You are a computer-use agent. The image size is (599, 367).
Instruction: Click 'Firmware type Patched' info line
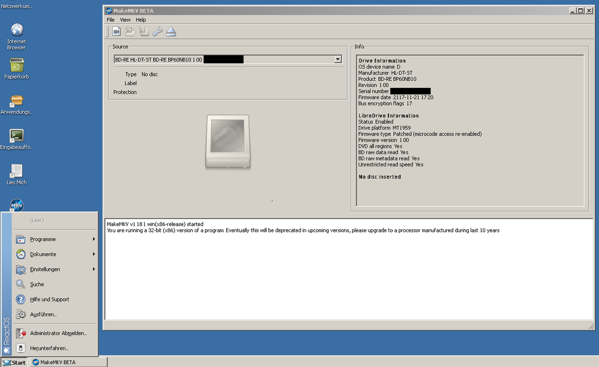tap(420, 134)
